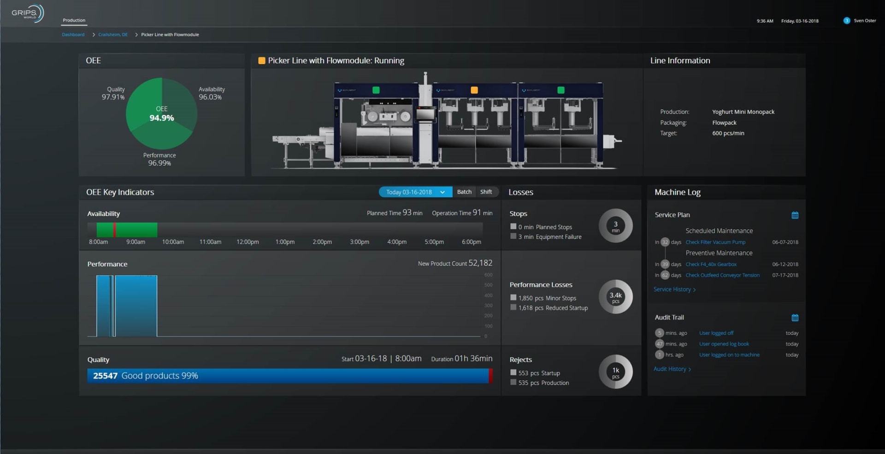
Task: Open User logged off entry
Action: coord(716,333)
